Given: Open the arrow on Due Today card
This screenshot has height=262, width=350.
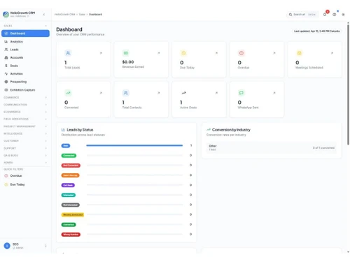Looking at the screenshot, I should (216, 53).
